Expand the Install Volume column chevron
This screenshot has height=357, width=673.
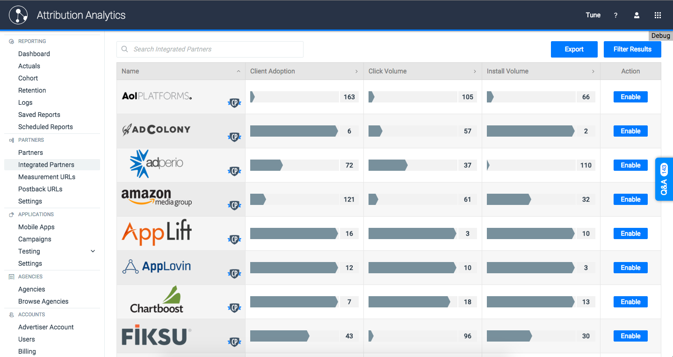click(593, 72)
